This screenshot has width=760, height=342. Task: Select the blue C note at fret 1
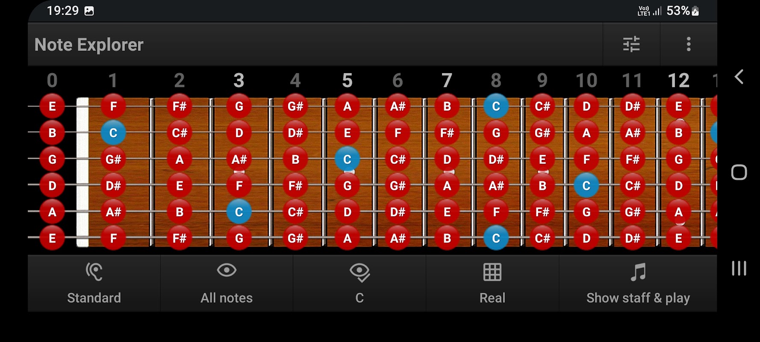[x=113, y=133]
